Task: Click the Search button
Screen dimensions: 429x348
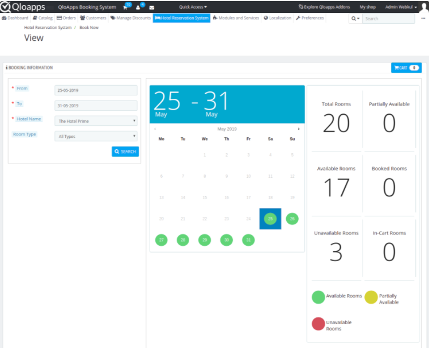Action: point(125,152)
